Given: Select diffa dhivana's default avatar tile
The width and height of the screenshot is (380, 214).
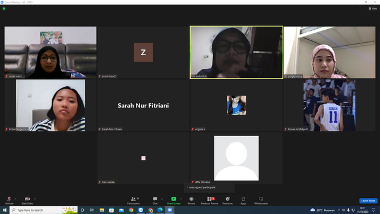Looking at the screenshot, I should 236,158.
